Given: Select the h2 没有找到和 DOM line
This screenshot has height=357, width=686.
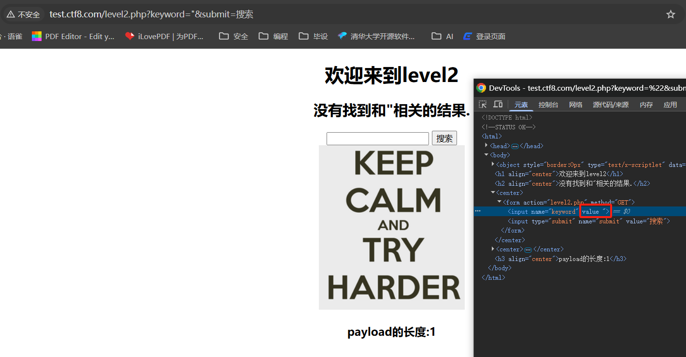Looking at the screenshot, I should (x=572, y=183).
